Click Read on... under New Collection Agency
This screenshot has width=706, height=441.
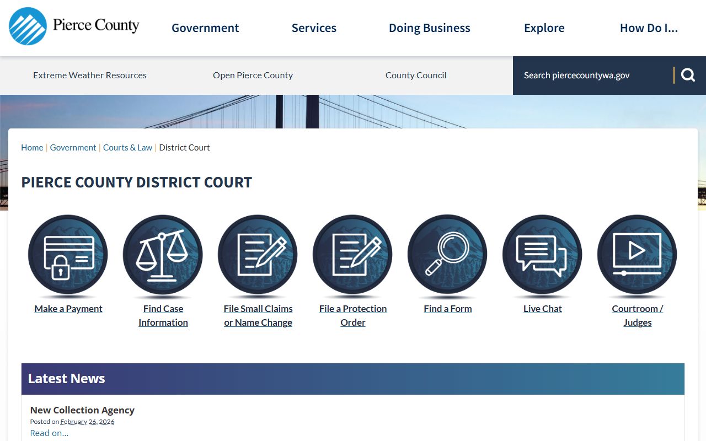pyautogui.click(x=49, y=433)
